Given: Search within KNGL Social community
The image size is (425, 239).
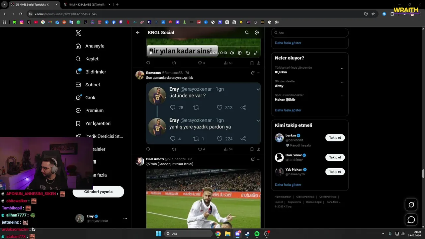Looking at the screenshot, I should (x=247, y=33).
